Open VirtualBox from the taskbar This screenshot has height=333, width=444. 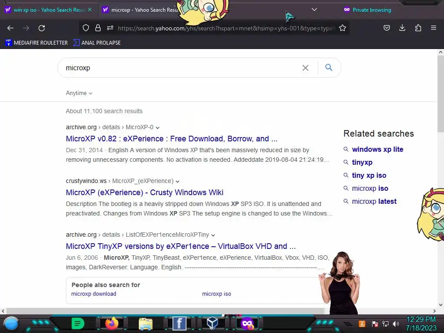click(x=212, y=323)
